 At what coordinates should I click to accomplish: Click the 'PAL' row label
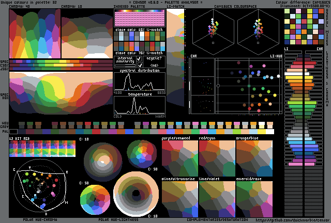tap(5, 131)
